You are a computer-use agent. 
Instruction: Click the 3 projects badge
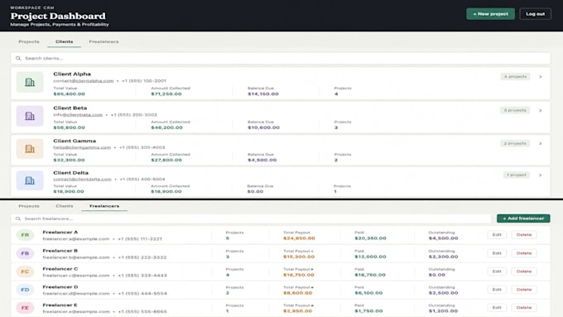pyautogui.click(x=515, y=110)
